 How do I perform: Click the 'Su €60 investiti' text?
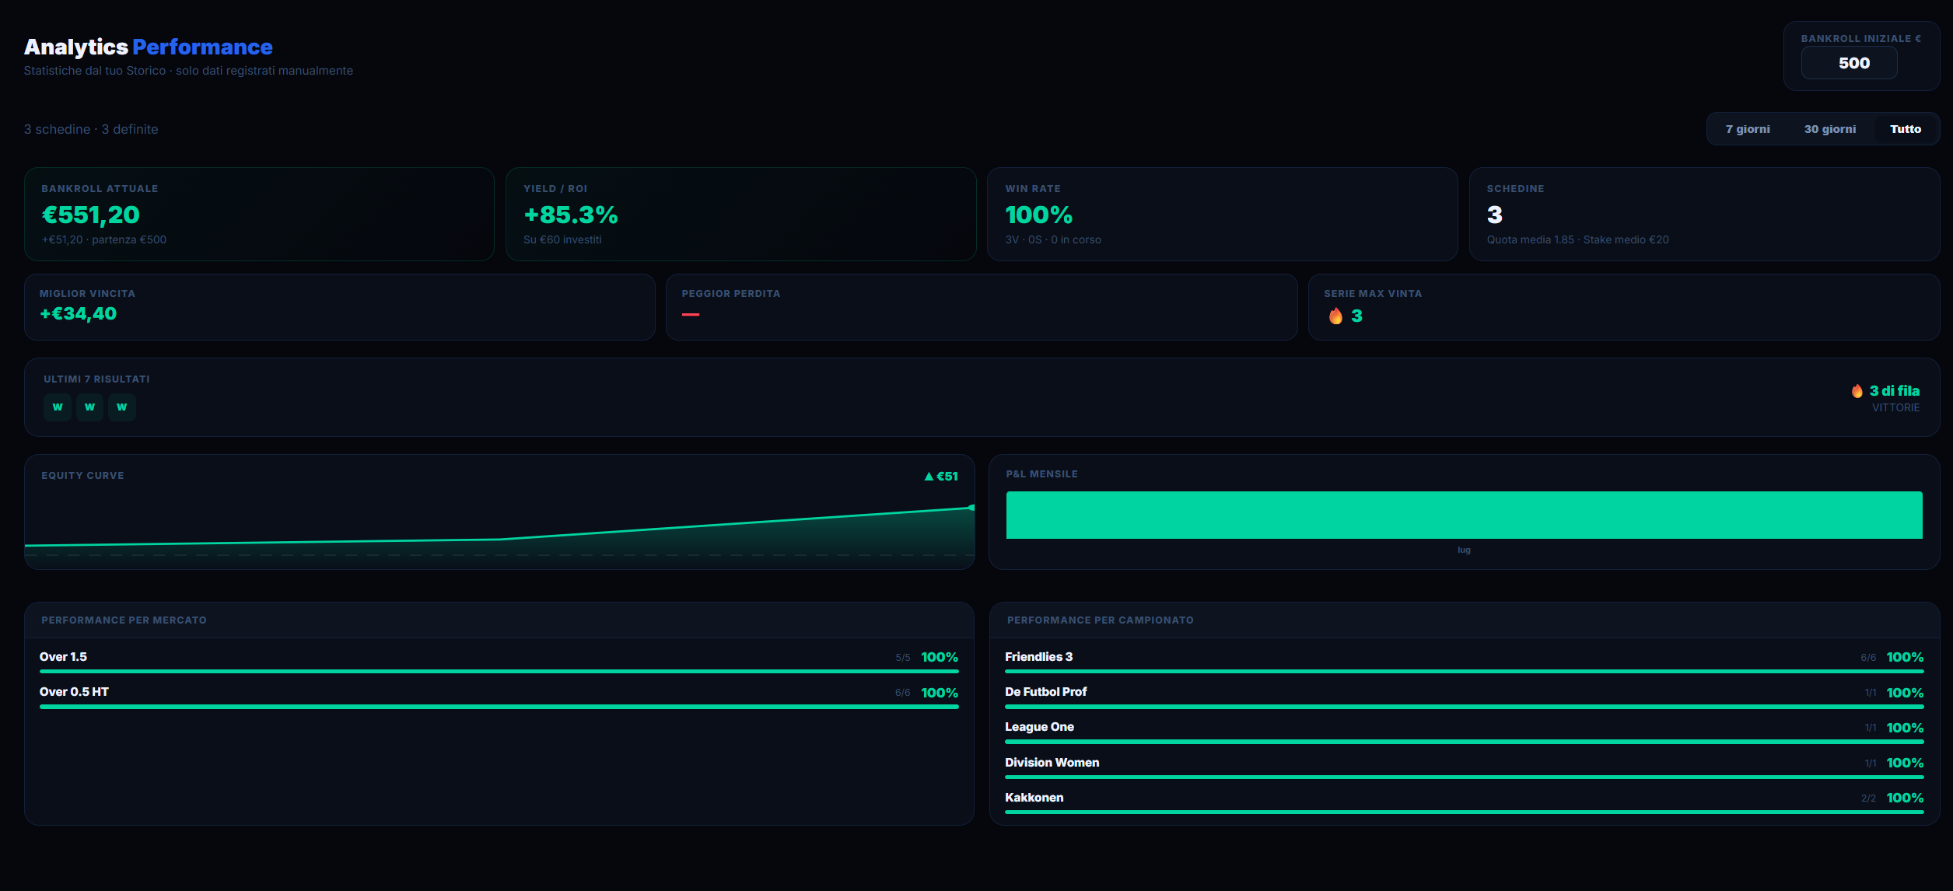click(562, 239)
